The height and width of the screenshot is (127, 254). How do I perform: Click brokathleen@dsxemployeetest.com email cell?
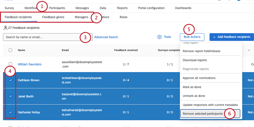(82, 80)
